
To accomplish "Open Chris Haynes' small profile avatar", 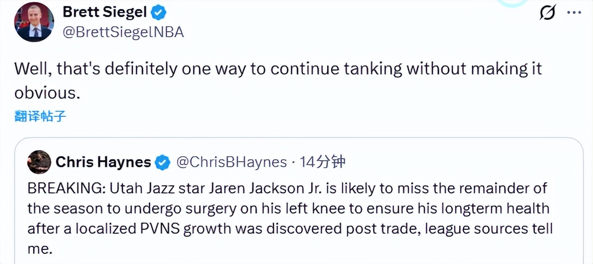I will [x=39, y=162].
